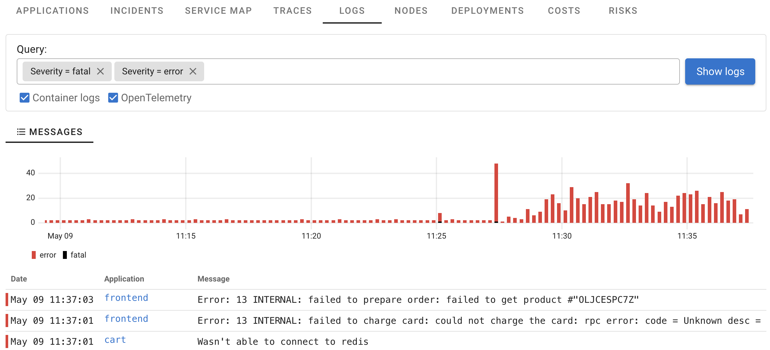Open the Risks tab
This screenshot has width=770, height=350.
tap(623, 11)
